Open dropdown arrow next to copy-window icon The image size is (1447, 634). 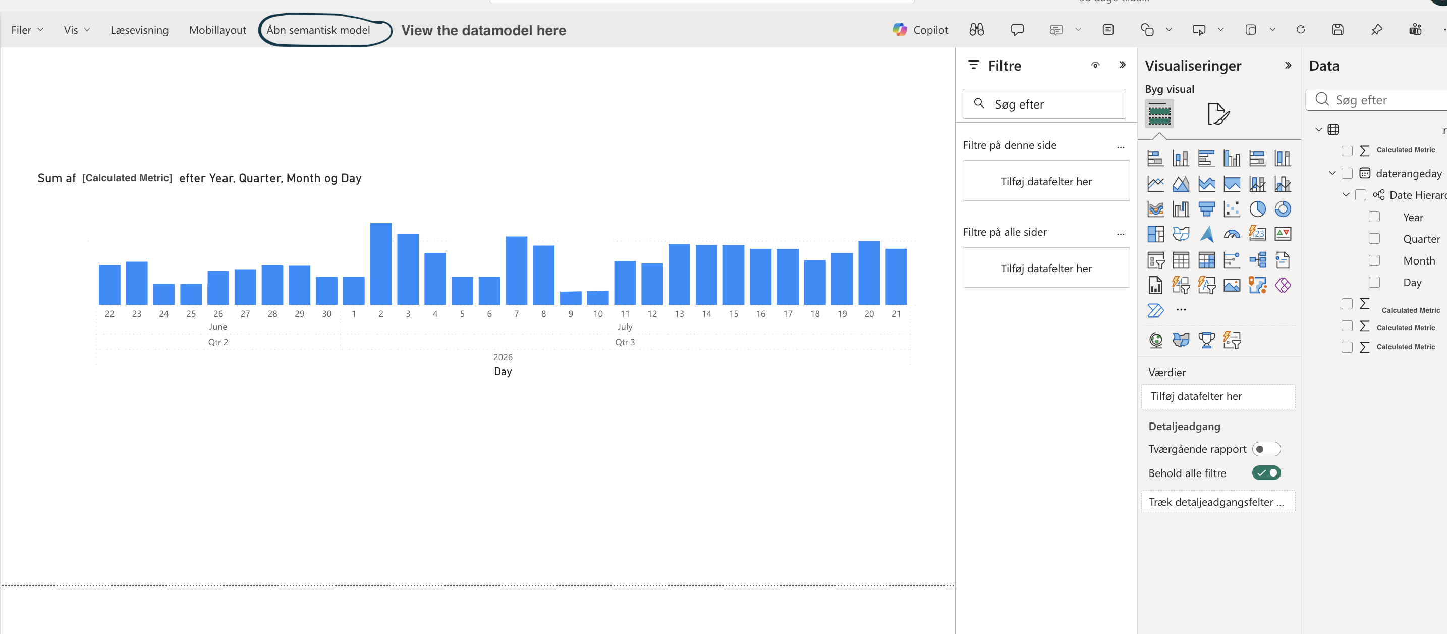tap(1272, 30)
